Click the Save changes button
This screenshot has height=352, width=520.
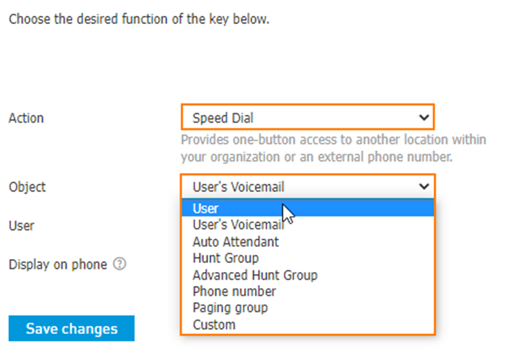point(72,329)
